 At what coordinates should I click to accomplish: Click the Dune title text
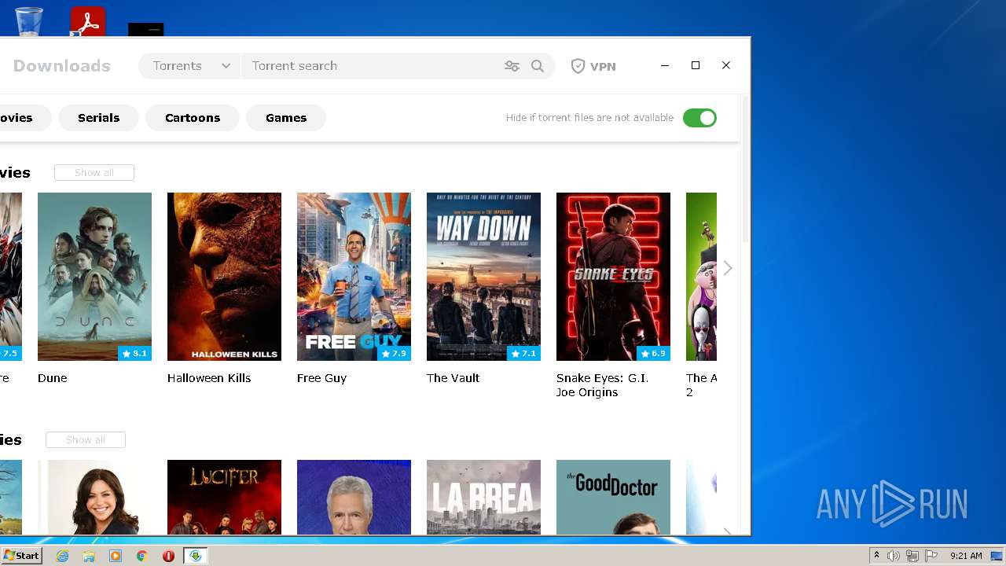[x=53, y=378]
